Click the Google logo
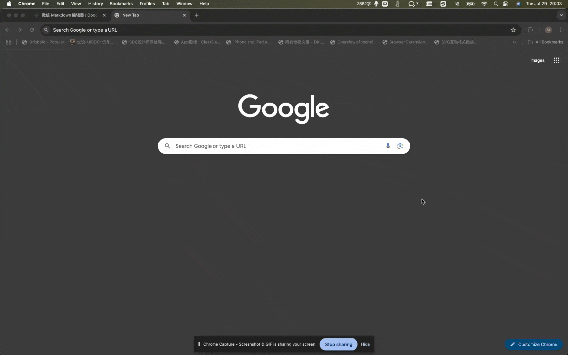This screenshot has width=568, height=355. tap(284, 108)
